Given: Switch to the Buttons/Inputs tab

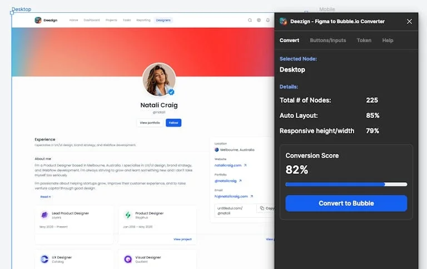Looking at the screenshot, I should pos(327,41).
